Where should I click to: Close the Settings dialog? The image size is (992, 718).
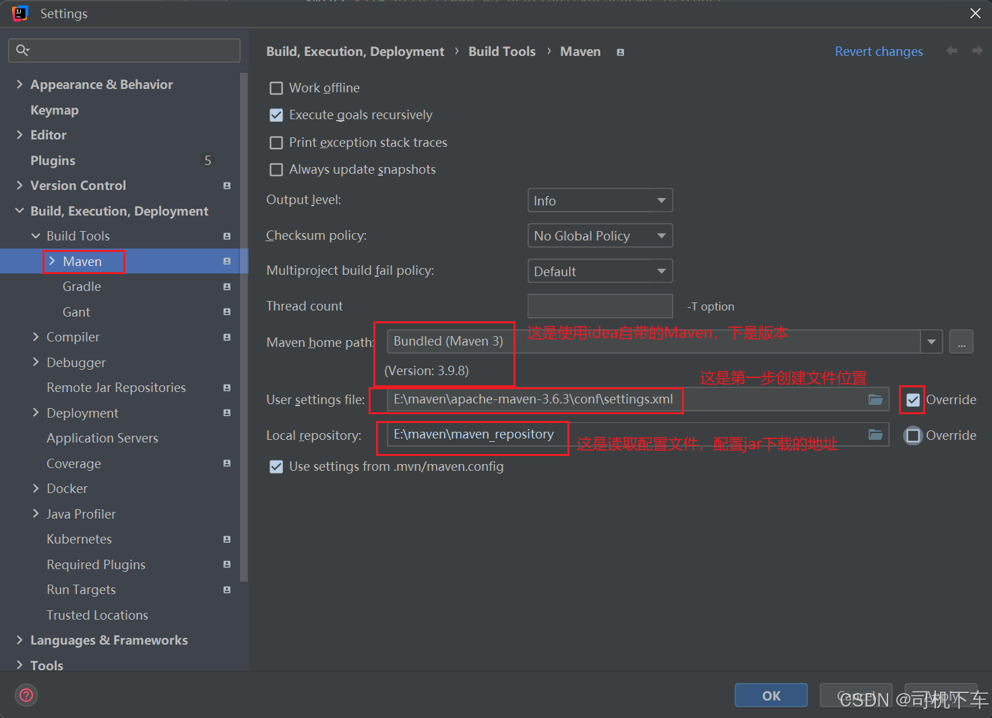[x=975, y=13]
